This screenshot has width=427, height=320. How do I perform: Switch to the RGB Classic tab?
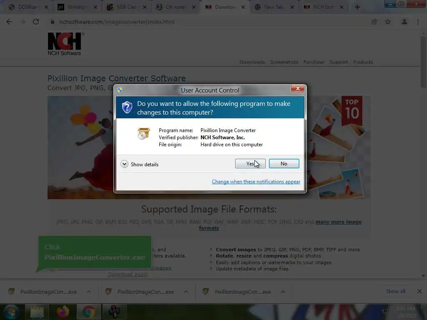click(x=122, y=7)
